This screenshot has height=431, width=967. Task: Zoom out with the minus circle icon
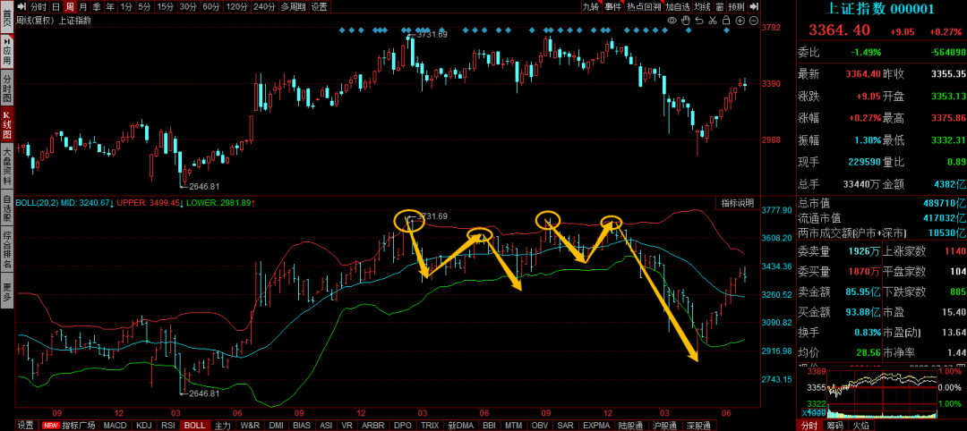(753, 21)
